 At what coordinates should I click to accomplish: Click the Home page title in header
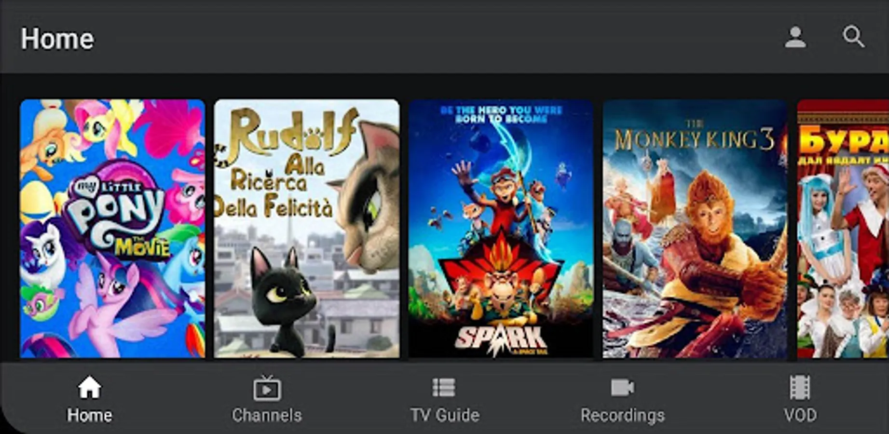57,39
